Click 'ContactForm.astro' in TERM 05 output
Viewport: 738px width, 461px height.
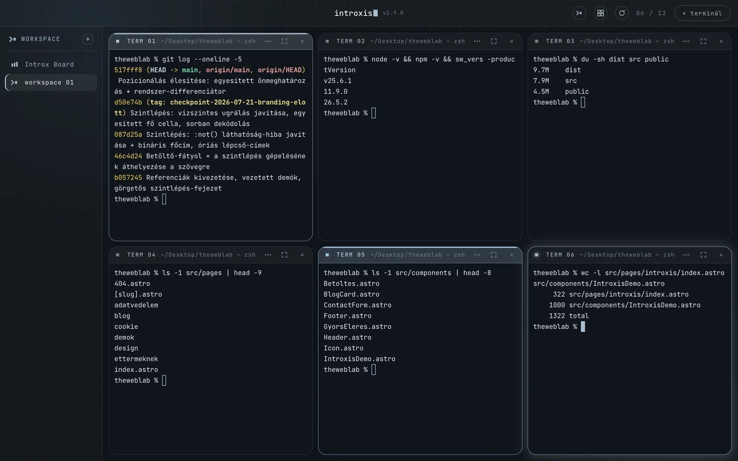(x=358, y=305)
